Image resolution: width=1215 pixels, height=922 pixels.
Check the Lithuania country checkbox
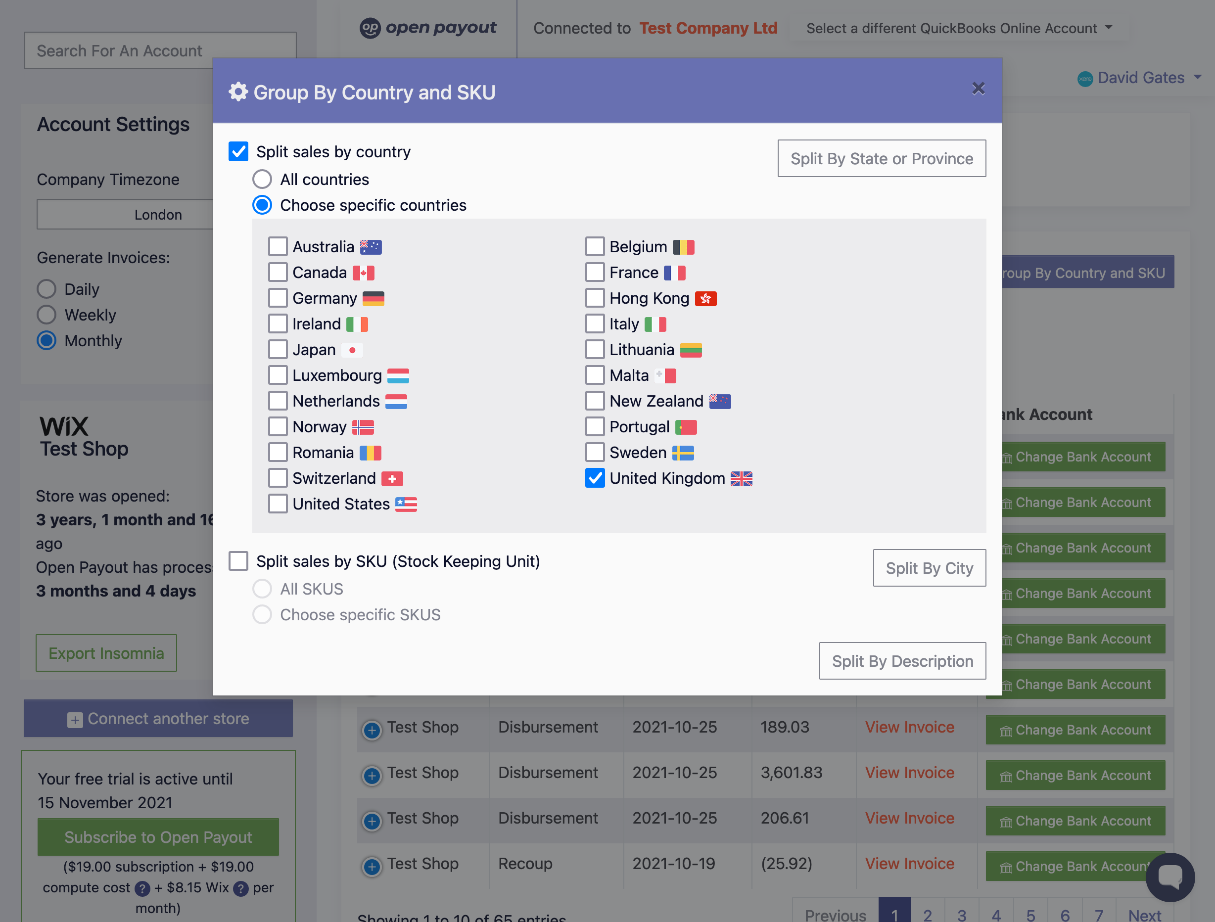point(595,349)
